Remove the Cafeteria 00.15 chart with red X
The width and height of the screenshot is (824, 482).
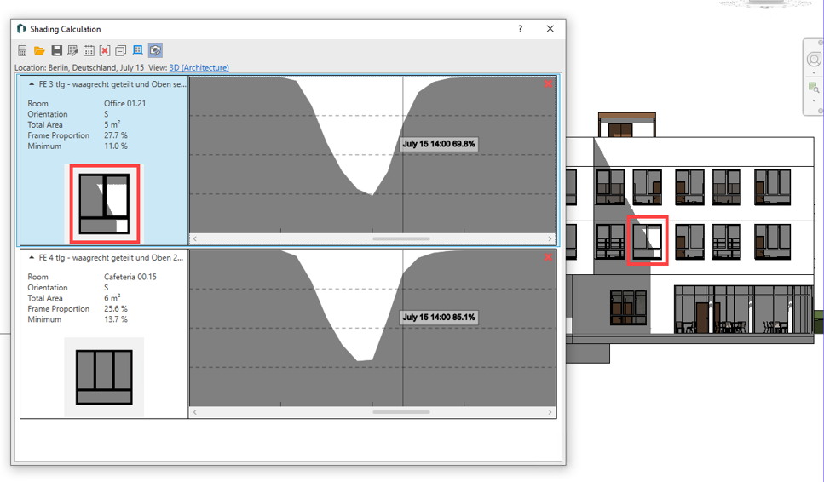coord(548,257)
